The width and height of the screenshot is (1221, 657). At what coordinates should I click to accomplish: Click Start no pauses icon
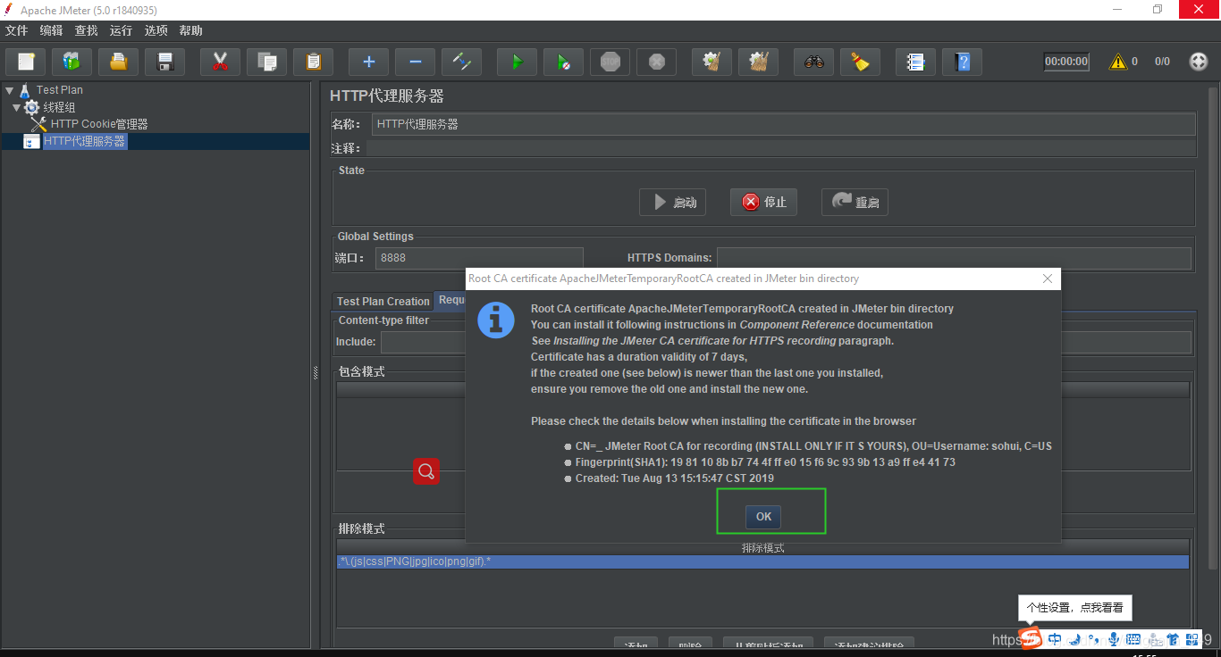[x=563, y=62]
